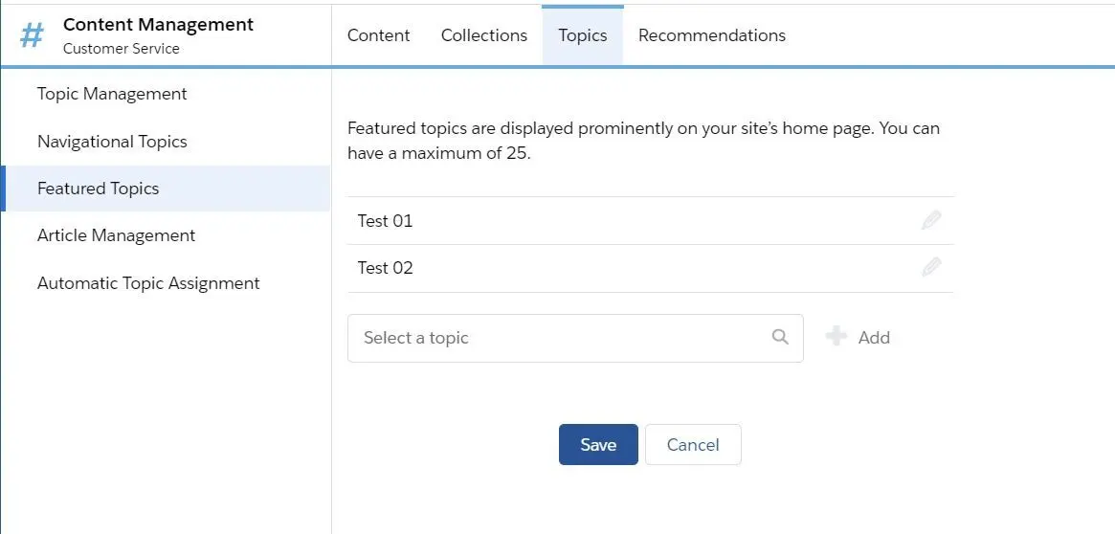
Task: Click the pencil icon next to Test 02
Action: (x=931, y=267)
